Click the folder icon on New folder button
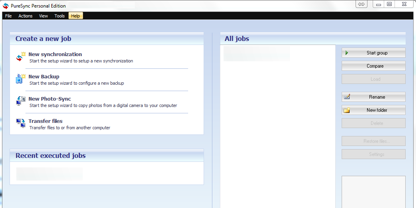The height and width of the screenshot is (208, 416). click(347, 110)
